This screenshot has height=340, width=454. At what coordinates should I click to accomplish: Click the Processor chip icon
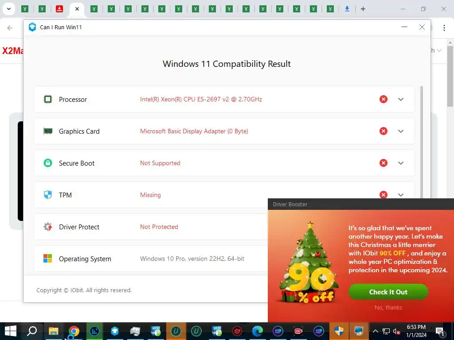(48, 100)
